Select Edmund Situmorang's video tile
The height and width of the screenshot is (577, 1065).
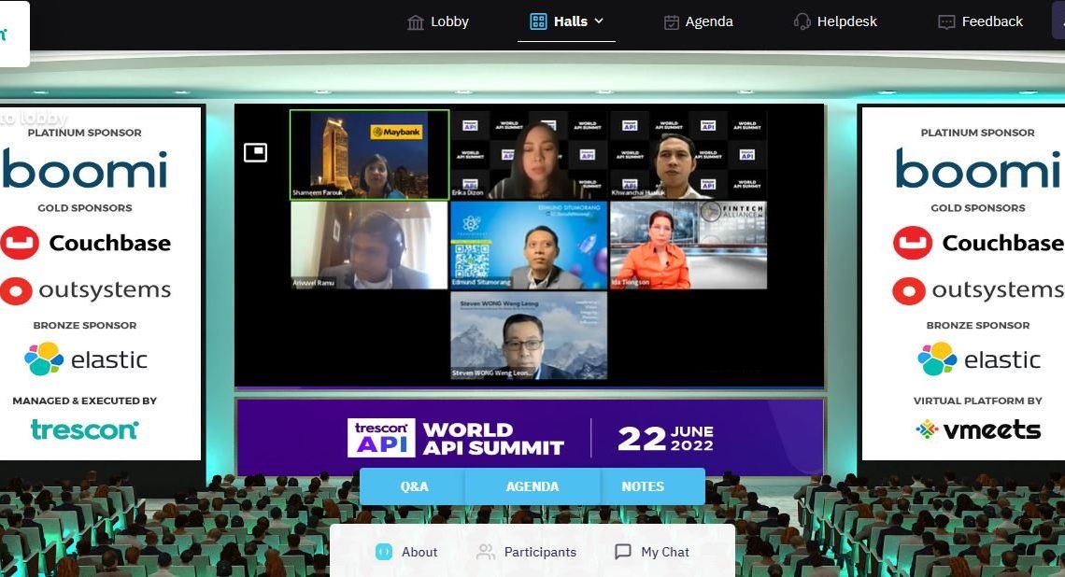click(529, 245)
